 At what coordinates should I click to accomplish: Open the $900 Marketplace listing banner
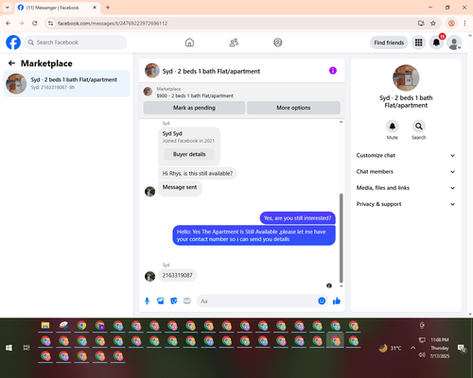pos(242,92)
